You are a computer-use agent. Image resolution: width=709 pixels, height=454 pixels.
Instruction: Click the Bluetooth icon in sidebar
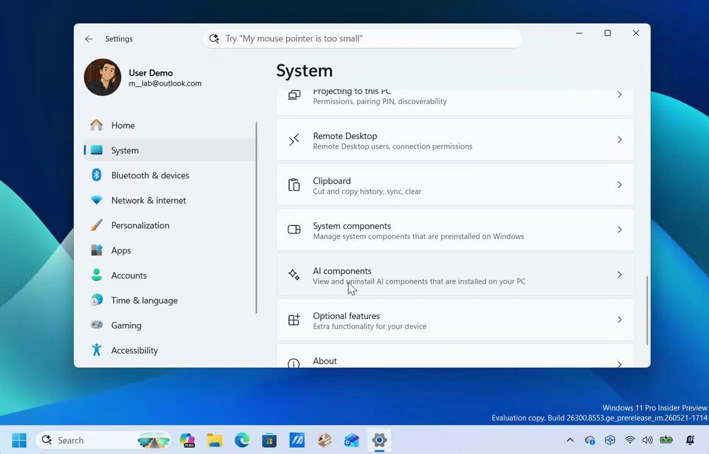tap(97, 175)
